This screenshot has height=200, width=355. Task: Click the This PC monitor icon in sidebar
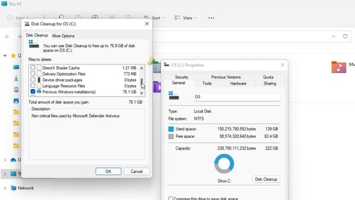click(13, 174)
